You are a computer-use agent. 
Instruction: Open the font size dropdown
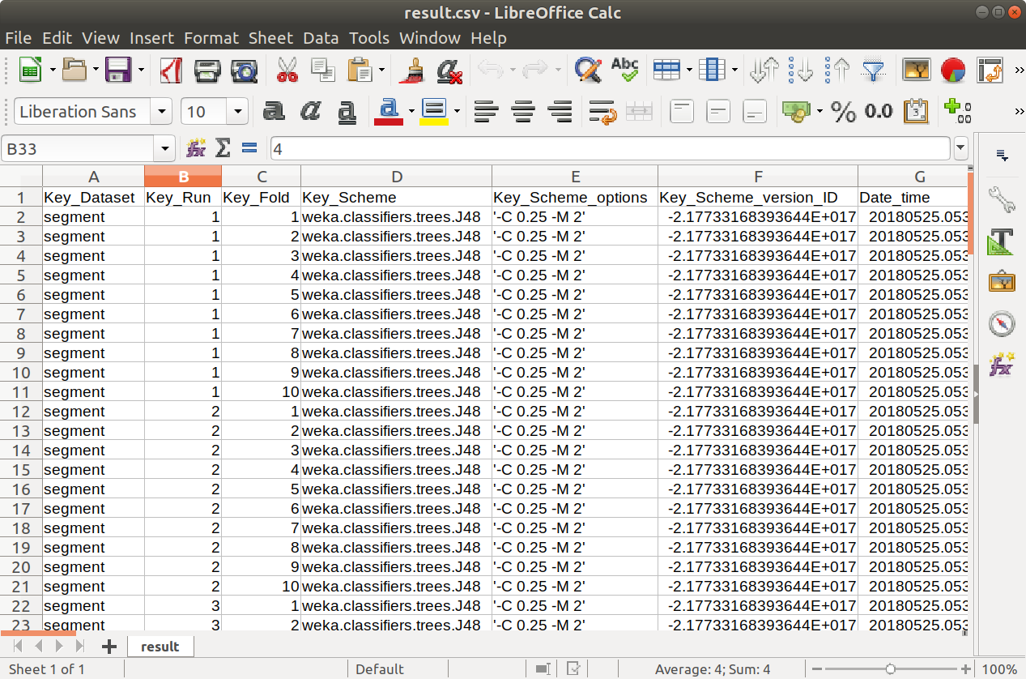238,112
